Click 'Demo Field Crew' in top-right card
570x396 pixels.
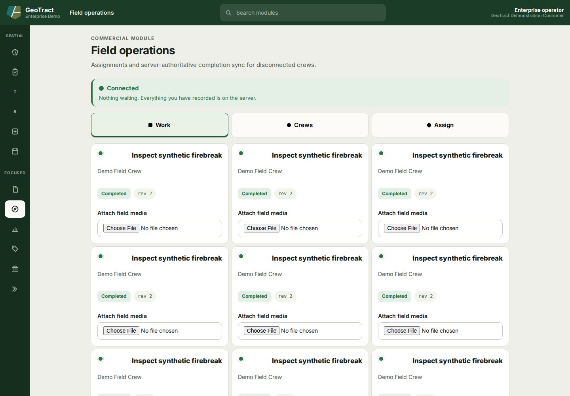pyautogui.click(x=400, y=171)
